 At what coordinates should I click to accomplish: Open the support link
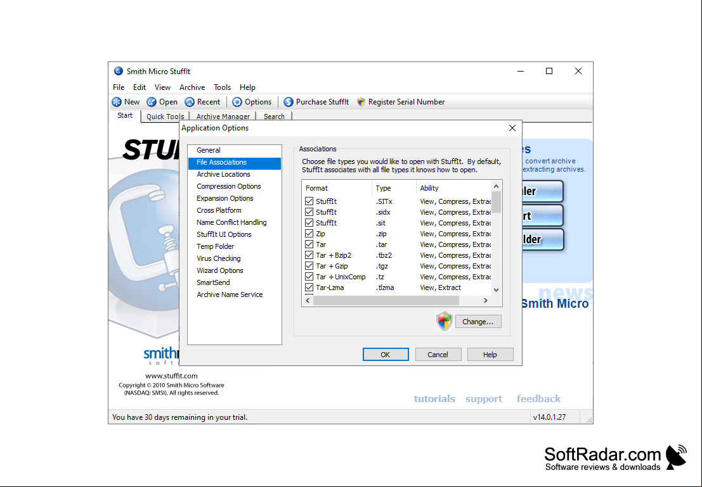click(x=483, y=398)
